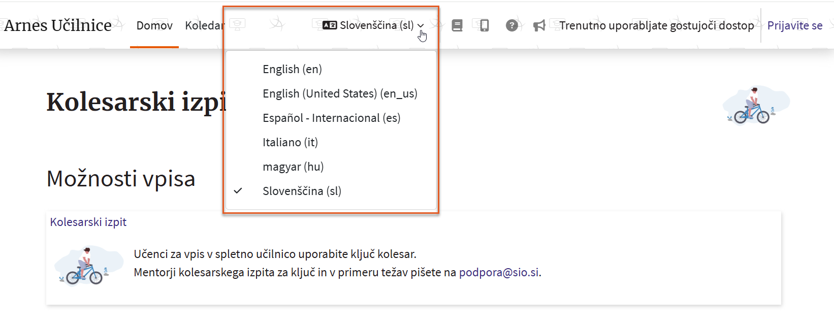Open help via the question mark icon

coord(511,25)
